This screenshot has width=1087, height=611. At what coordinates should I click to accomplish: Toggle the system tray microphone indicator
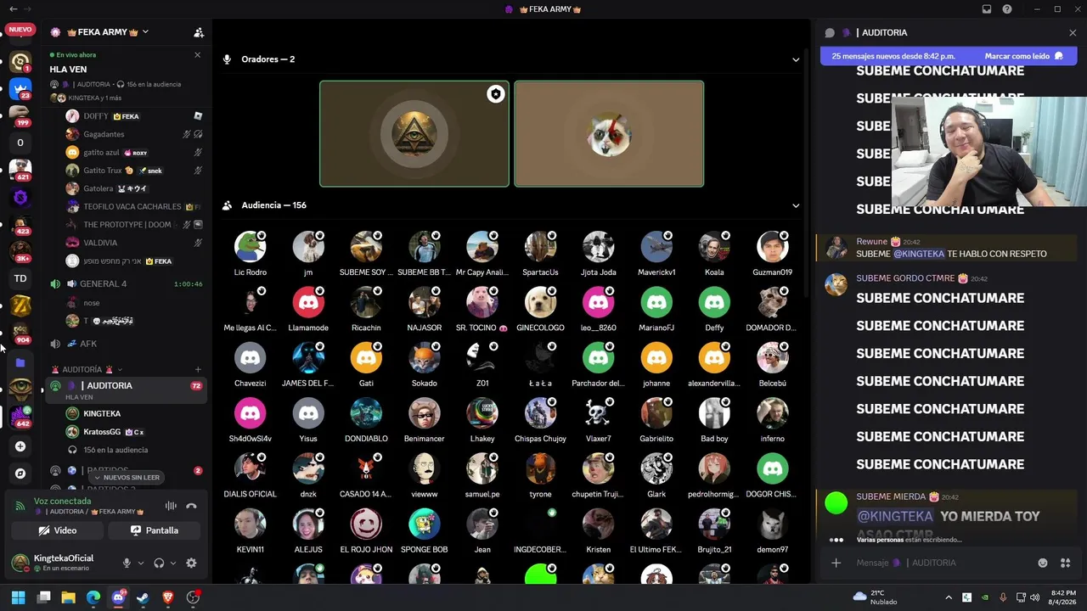1003,597
